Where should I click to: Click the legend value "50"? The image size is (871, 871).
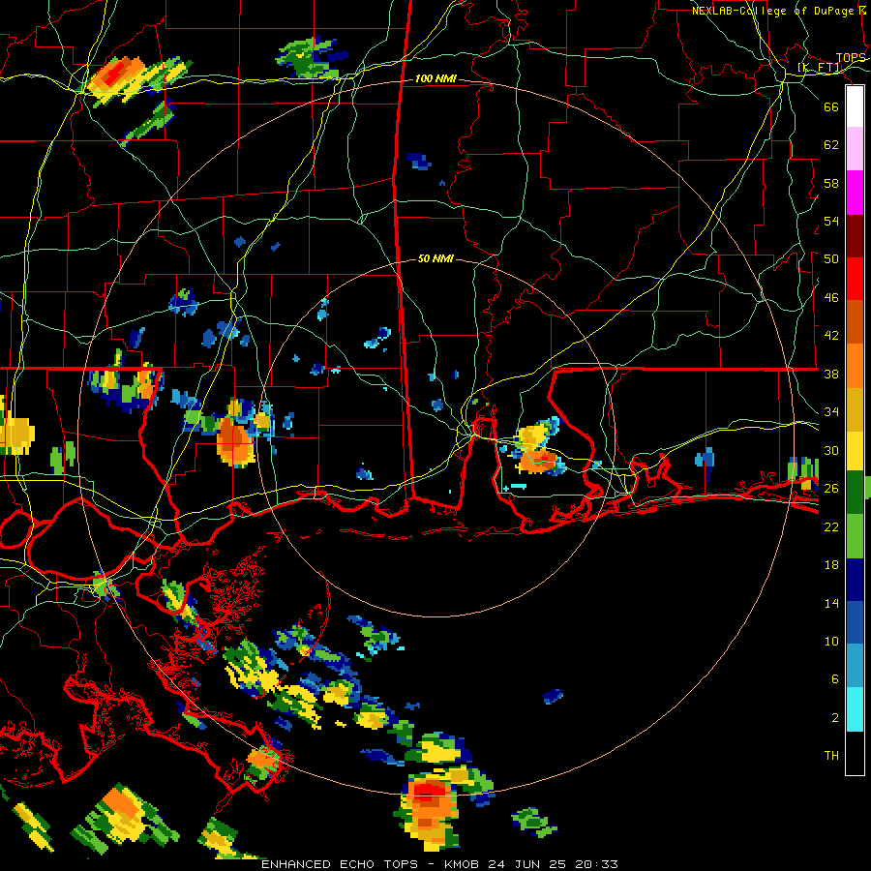click(831, 259)
